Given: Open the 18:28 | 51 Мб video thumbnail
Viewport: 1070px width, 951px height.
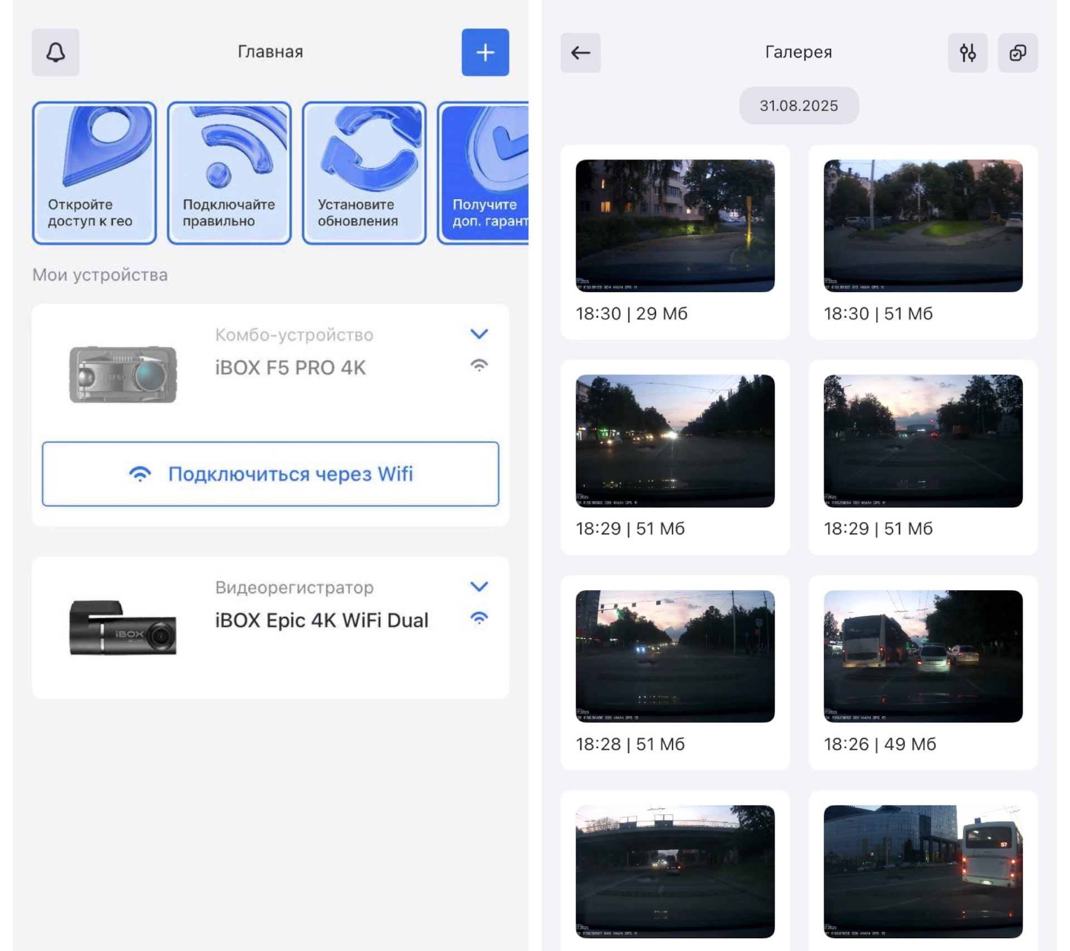Looking at the screenshot, I should click(x=674, y=656).
